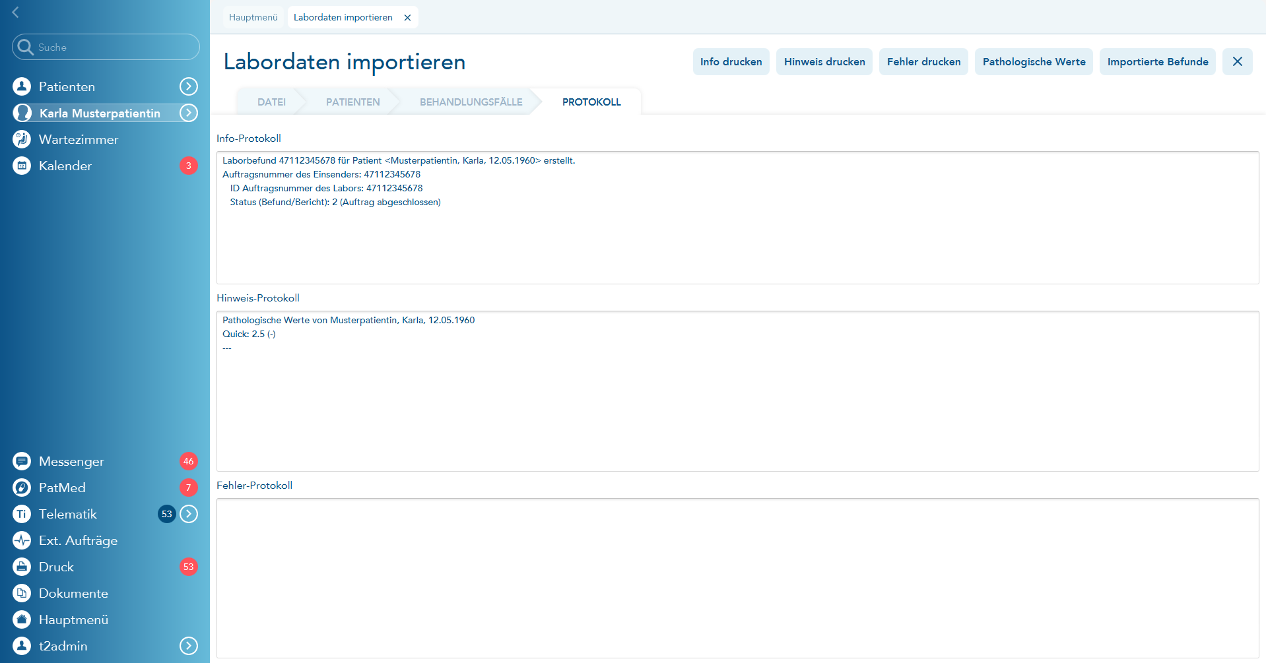Expand the t2admin user menu arrow
This screenshot has height=663, width=1266.
tap(189, 646)
